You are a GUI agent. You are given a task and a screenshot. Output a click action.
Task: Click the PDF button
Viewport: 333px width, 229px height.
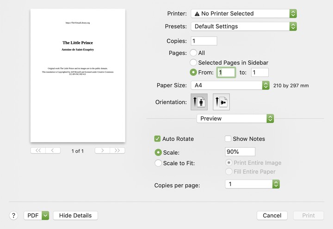coord(33,216)
